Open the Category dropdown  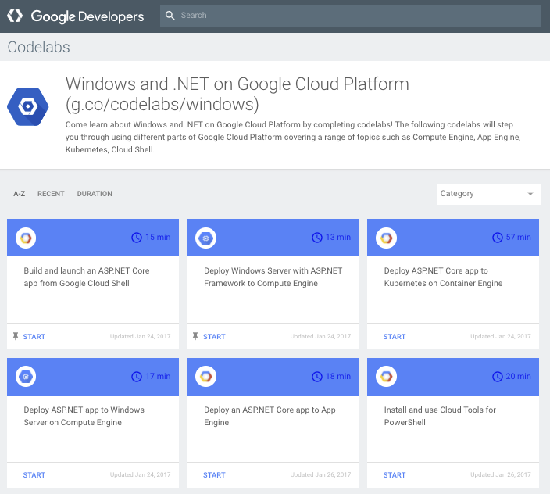point(480,194)
